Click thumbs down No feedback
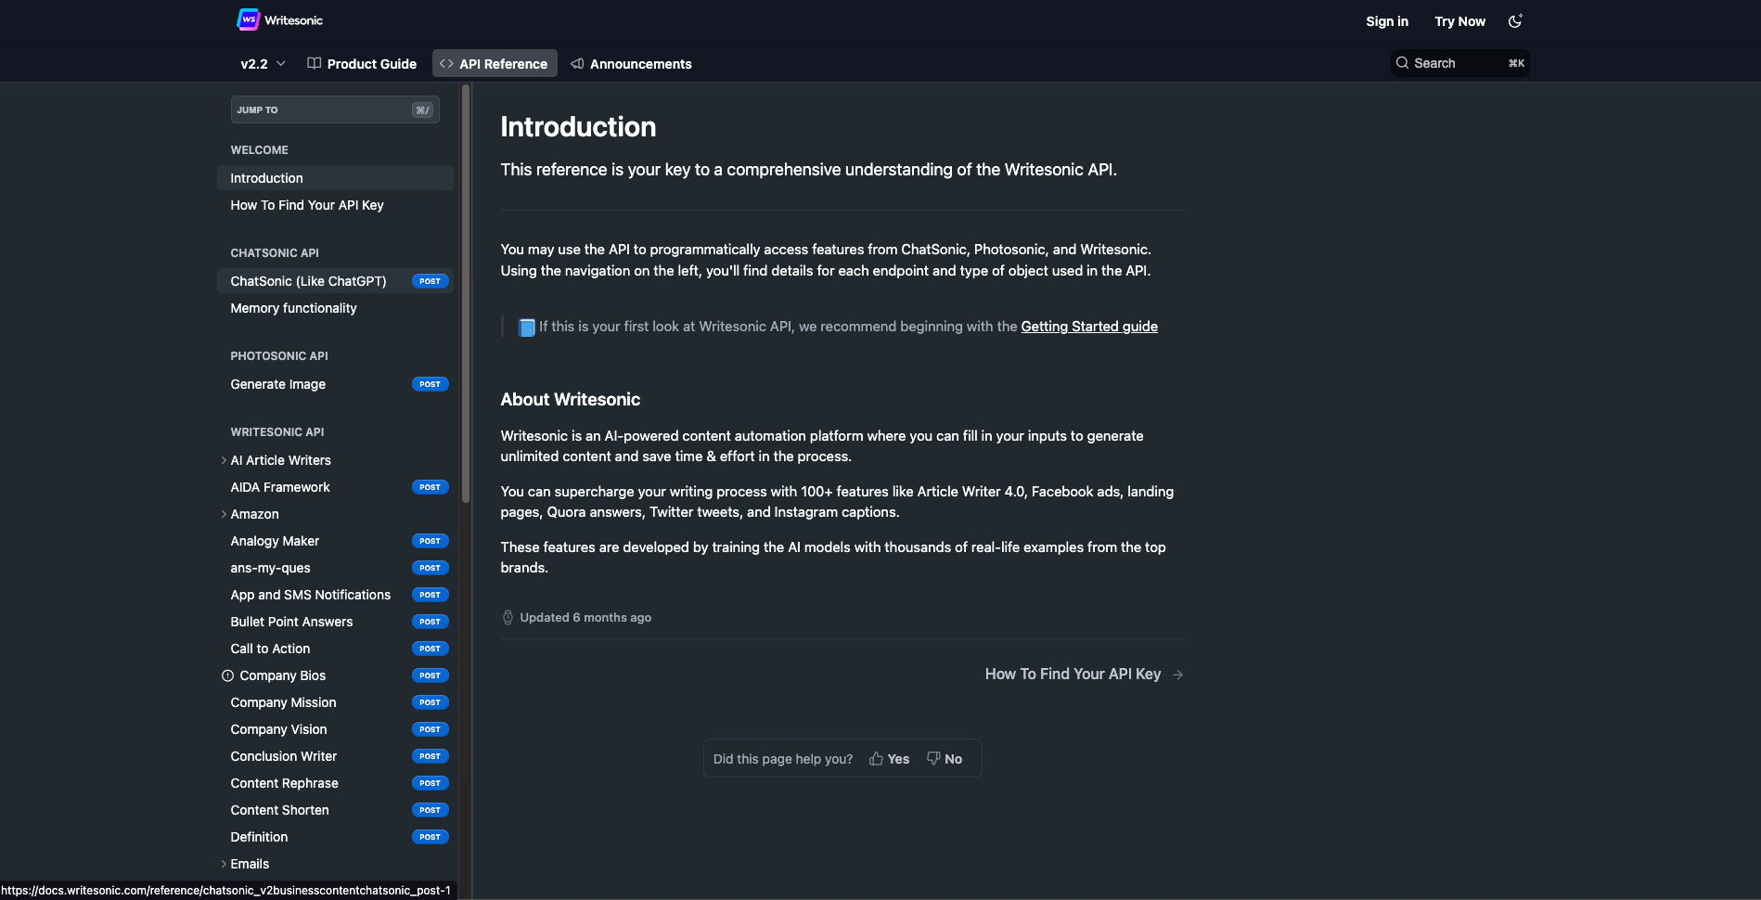This screenshot has height=900, width=1761. click(945, 759)
